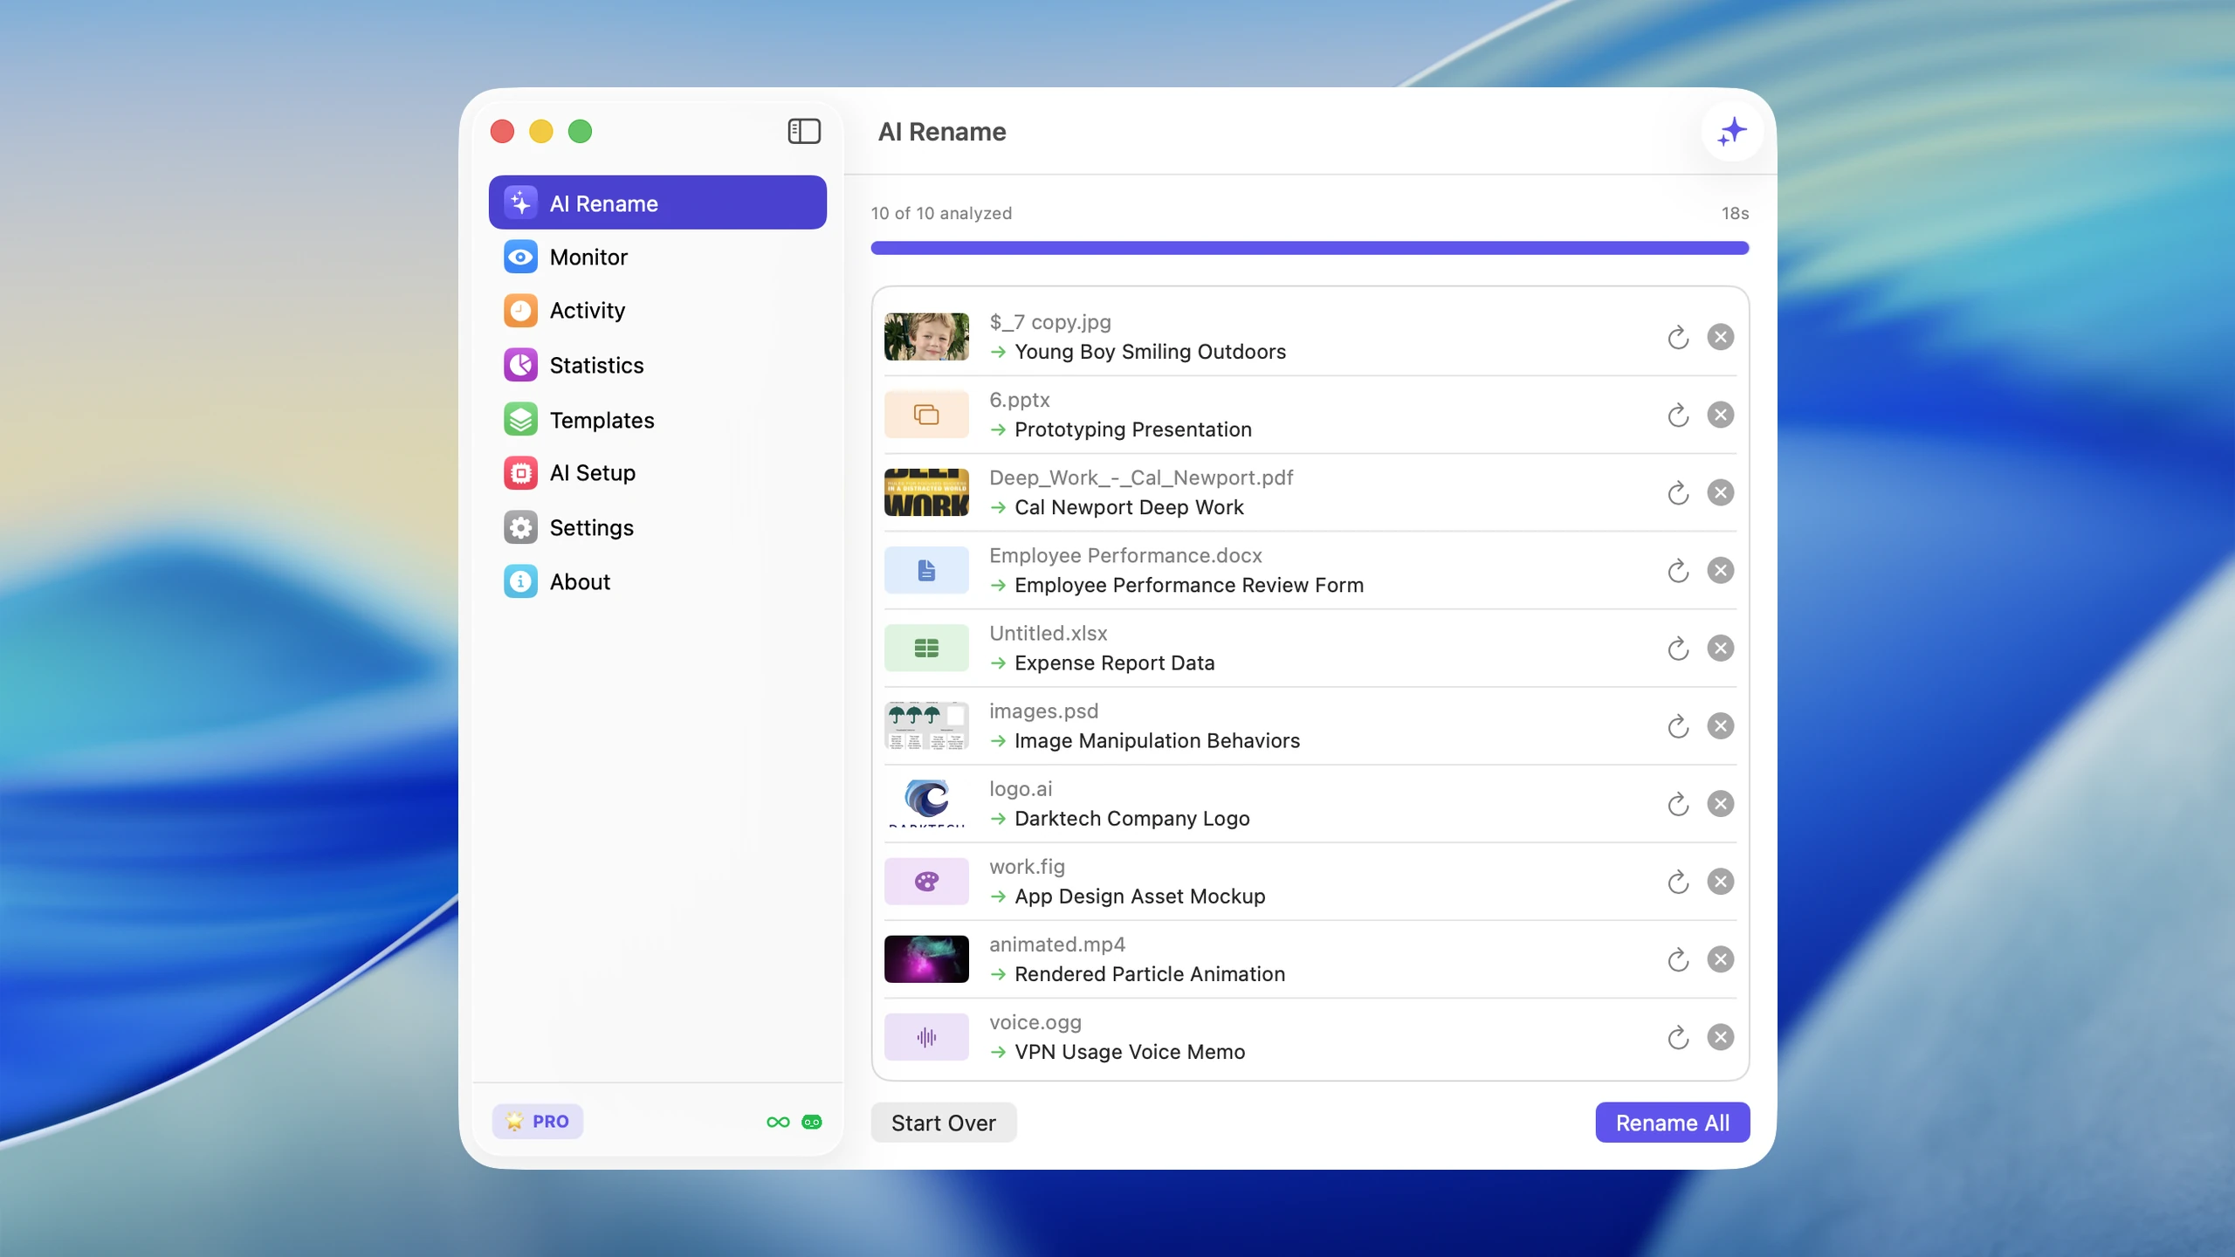
Task: Click the 6.pptx presentation file icon
Action: (926, 415)
